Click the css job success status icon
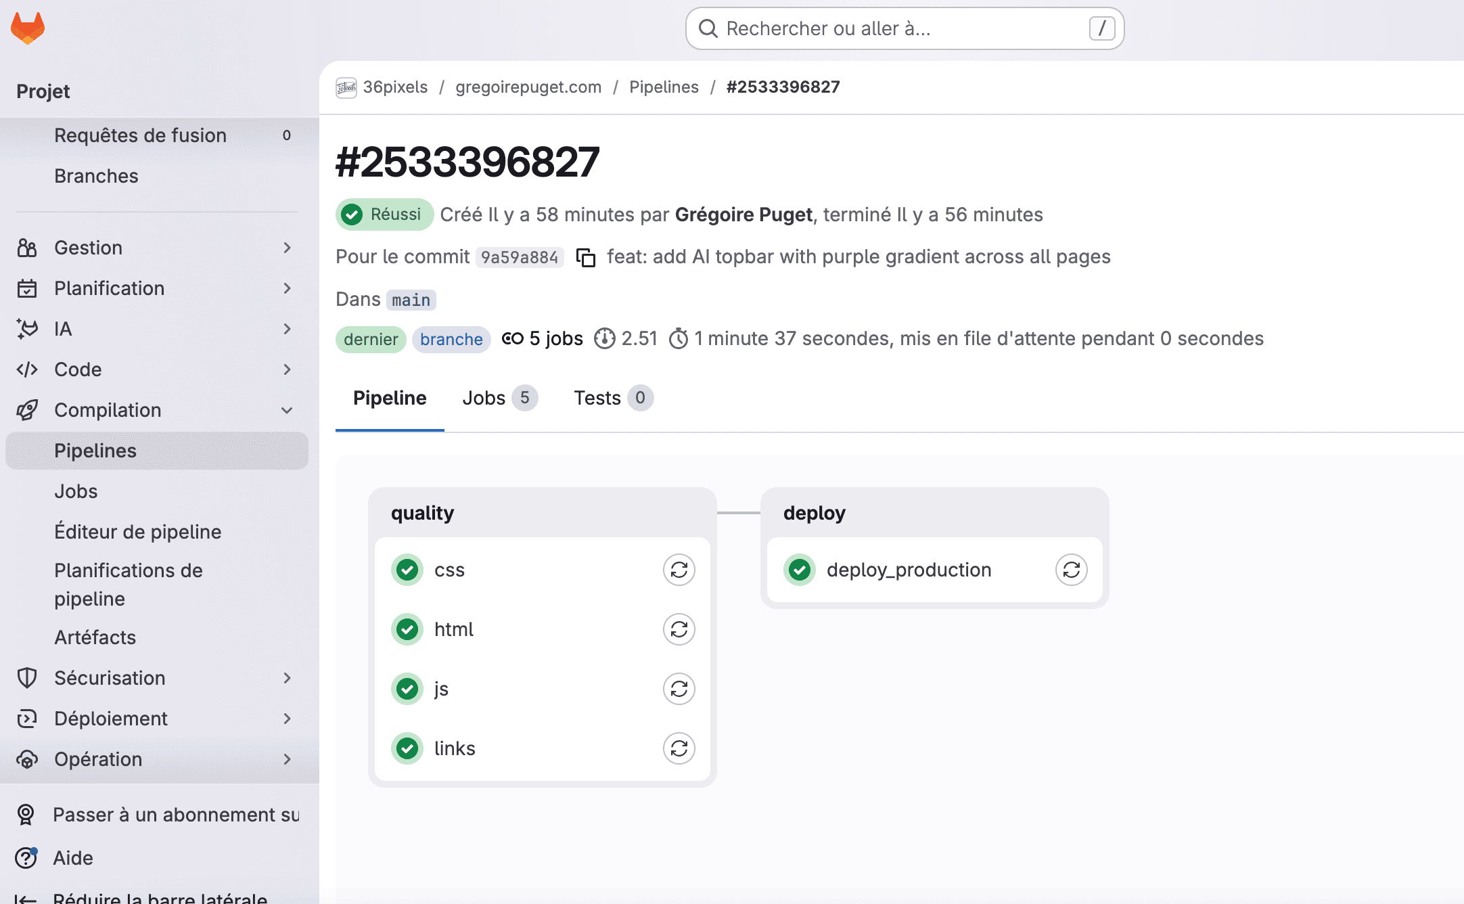Image resolution: width=1464 pixels, height=904 pixels. click(x=407, y=570)
